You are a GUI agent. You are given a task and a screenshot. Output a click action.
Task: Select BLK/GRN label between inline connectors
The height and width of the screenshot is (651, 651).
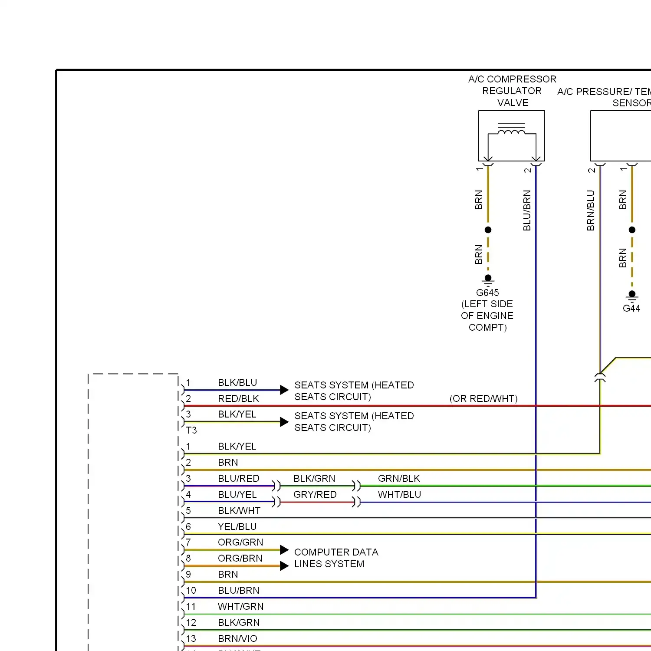[314, 478]
